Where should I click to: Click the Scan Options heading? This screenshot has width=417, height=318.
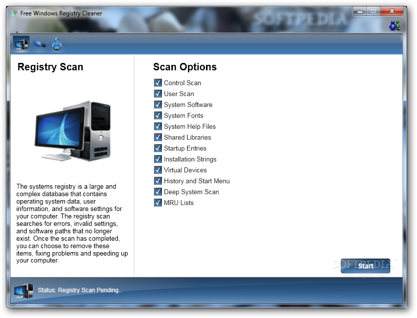pyautogui.click(x=185, y=67)
